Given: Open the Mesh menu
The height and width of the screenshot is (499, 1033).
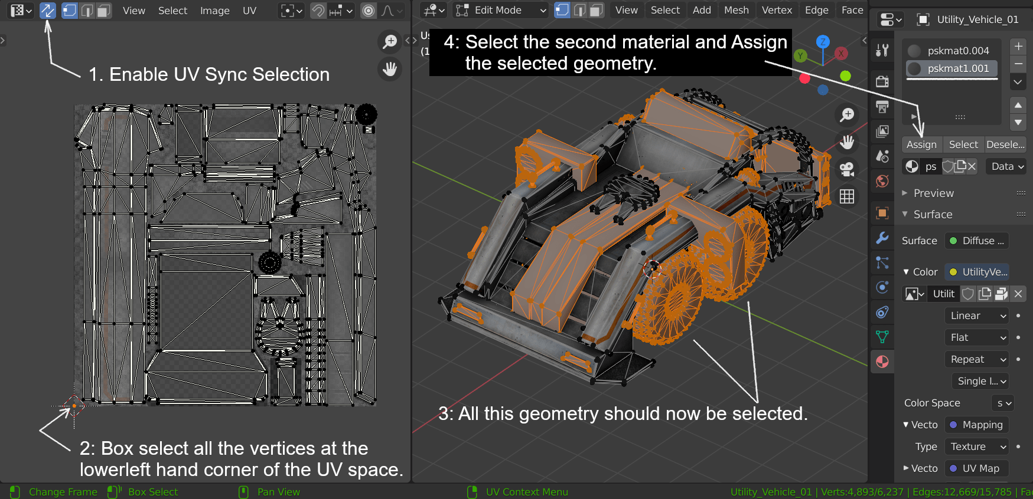Looking at the screenshot, I should tap(737, 10).
